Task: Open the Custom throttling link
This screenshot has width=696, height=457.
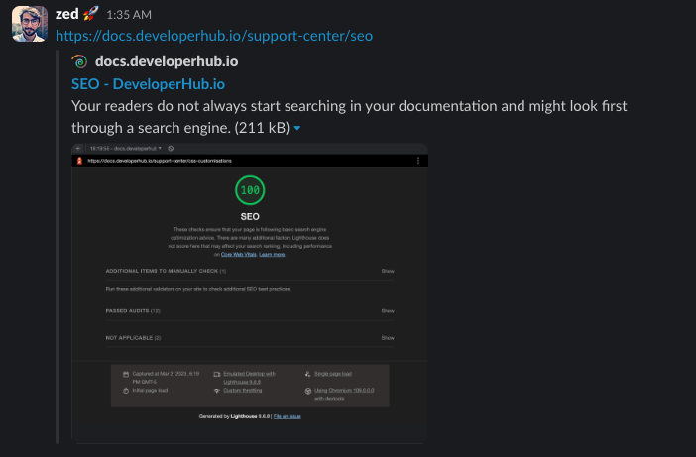Action: [242, 391]
